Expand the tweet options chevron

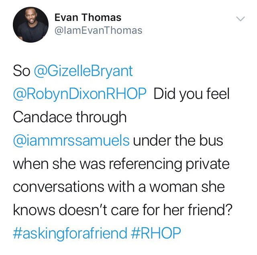[x=241, y=19]
